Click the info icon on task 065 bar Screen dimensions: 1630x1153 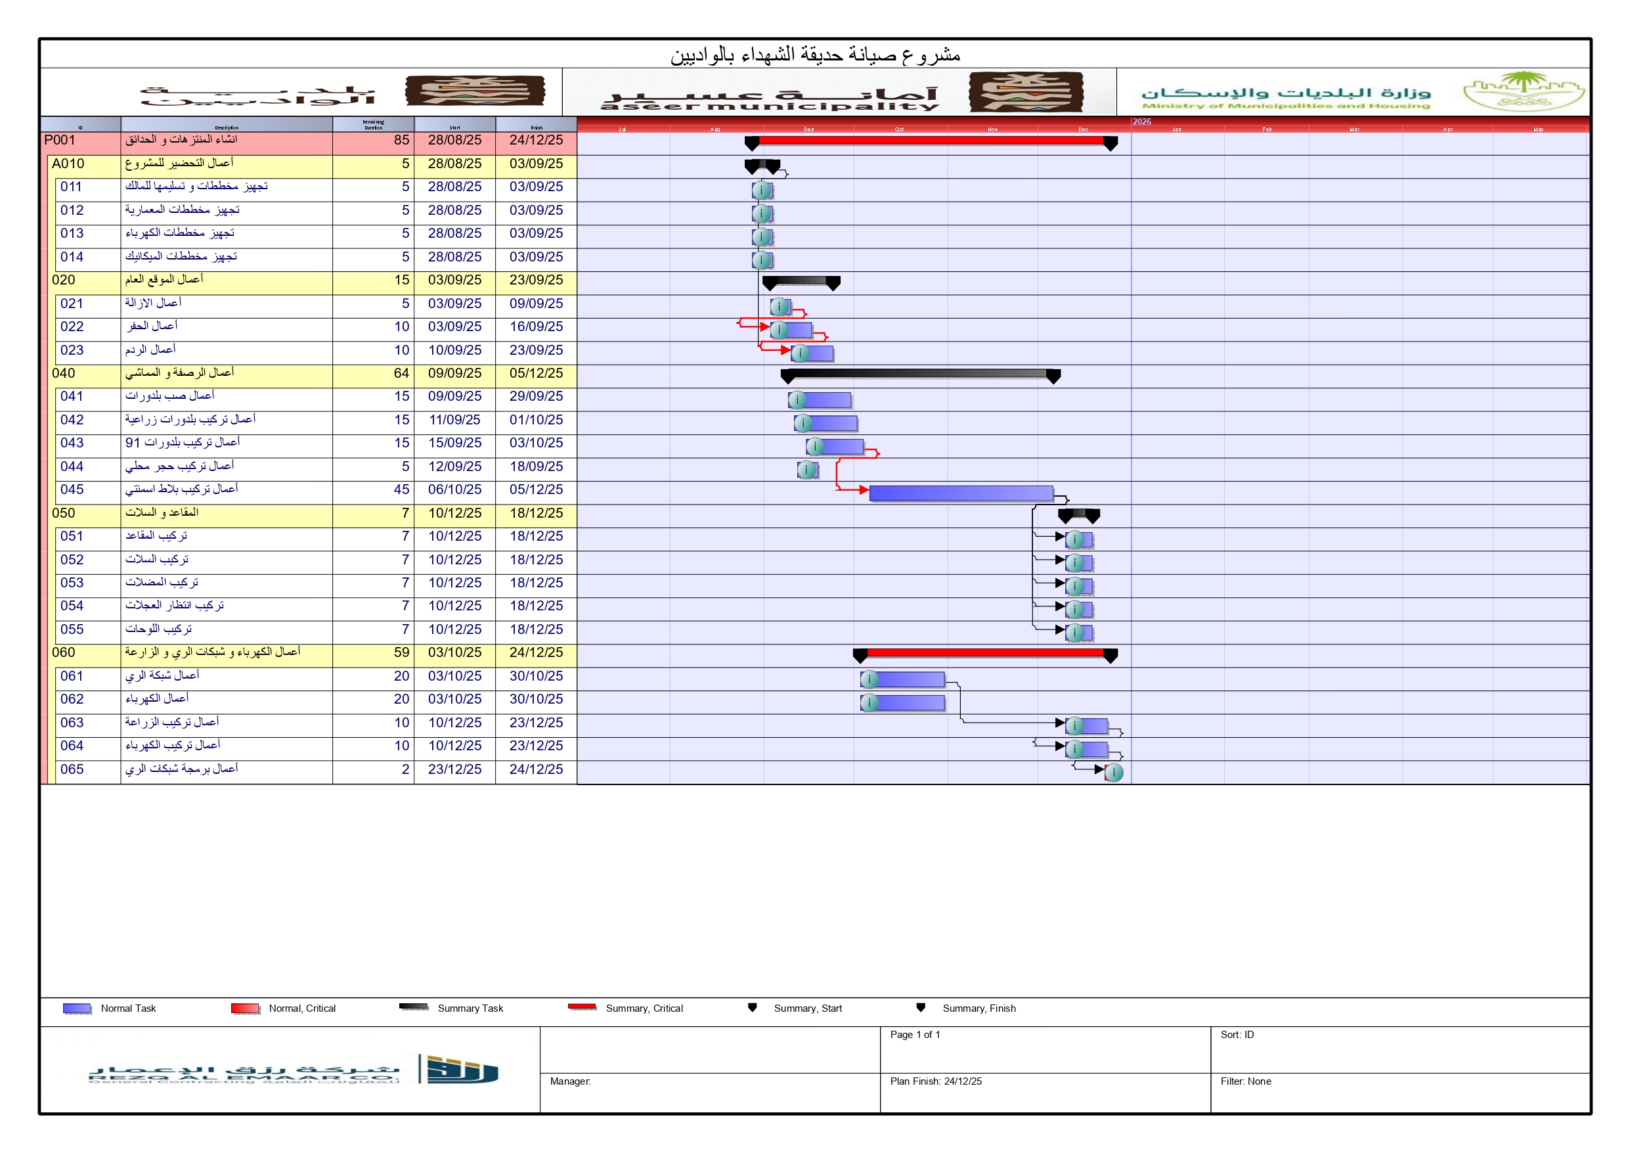point(1114,772)
